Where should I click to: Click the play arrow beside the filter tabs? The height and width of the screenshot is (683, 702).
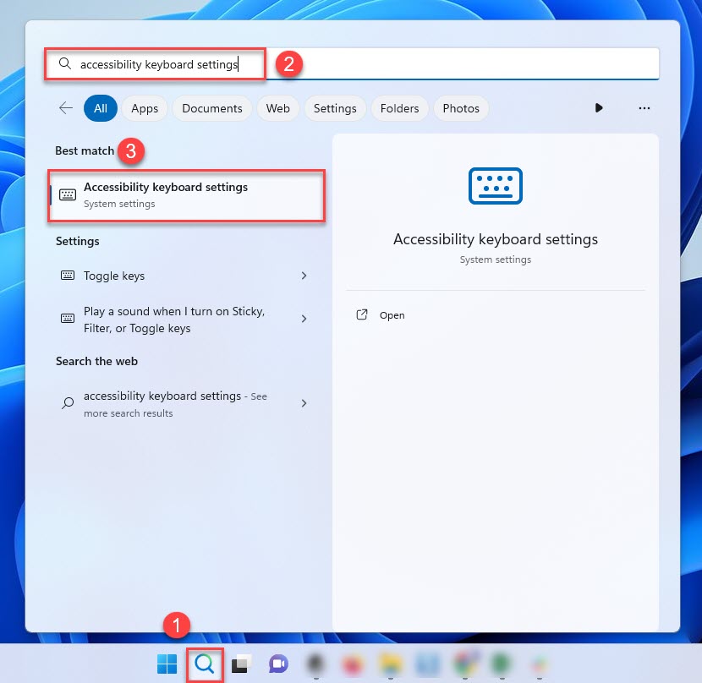coord(599,108)
